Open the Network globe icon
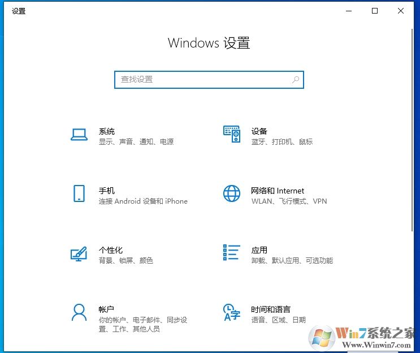The width and height of the screenshot is (420, 353). (232, 193)
